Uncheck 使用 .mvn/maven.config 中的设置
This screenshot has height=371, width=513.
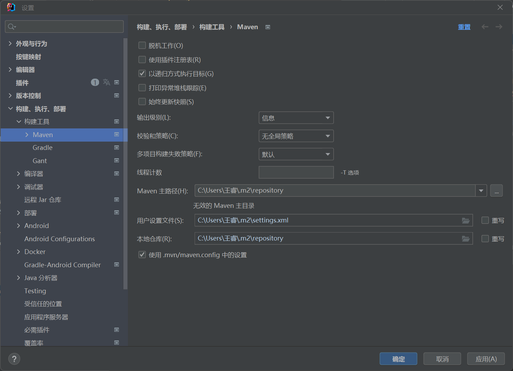142,255
